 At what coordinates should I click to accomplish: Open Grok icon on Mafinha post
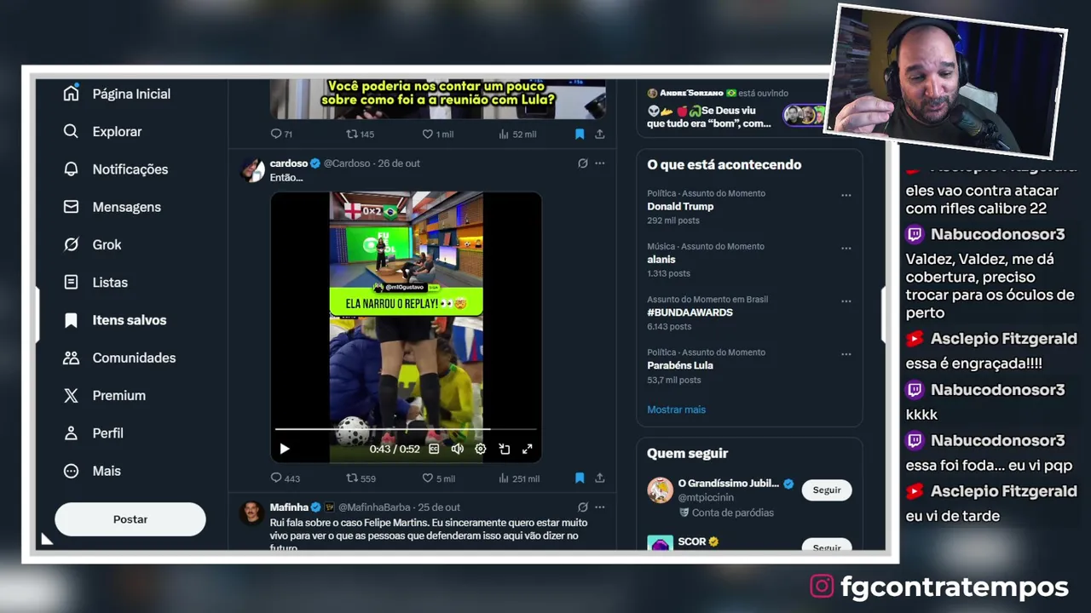583,507
